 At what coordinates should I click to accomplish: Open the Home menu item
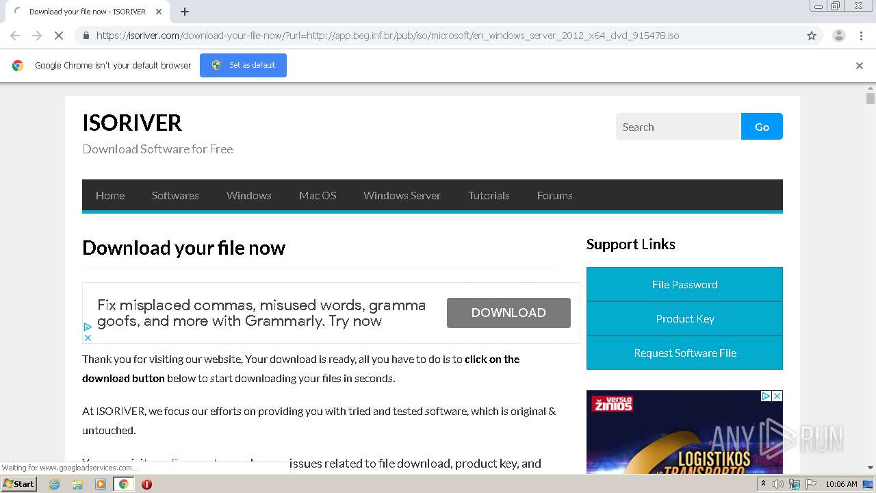click(110, 195)
